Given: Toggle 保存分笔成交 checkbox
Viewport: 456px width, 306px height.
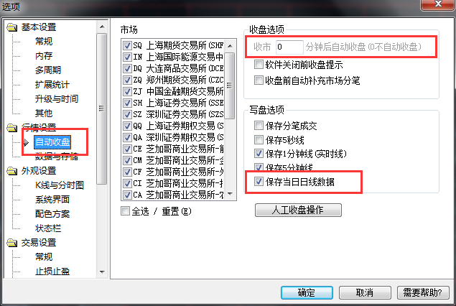Looking at the screenshot, I should 259,126.
